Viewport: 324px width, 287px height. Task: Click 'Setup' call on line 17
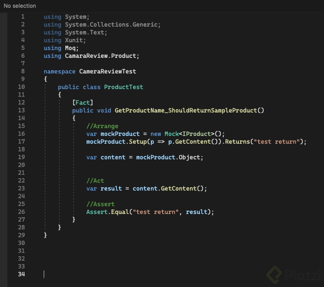pos(138,141)
